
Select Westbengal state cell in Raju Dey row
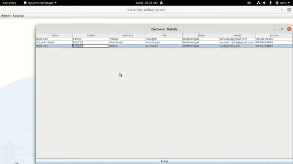[x=201, y=46]
